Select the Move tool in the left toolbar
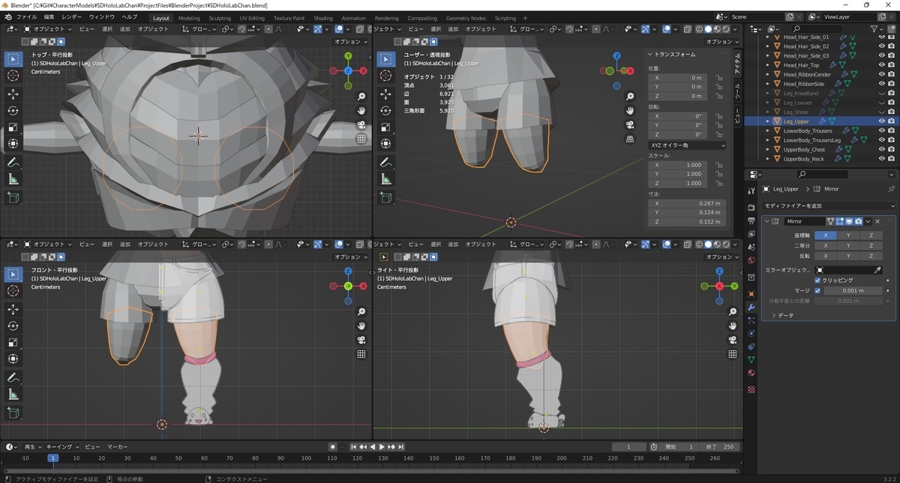 (x=13, y=93)
